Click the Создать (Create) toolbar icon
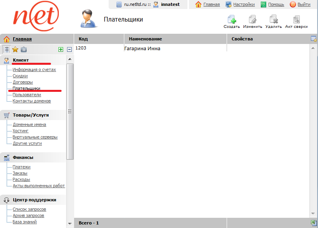The height and width of the screenshot is (228, 318). click(x=231, y=20)
